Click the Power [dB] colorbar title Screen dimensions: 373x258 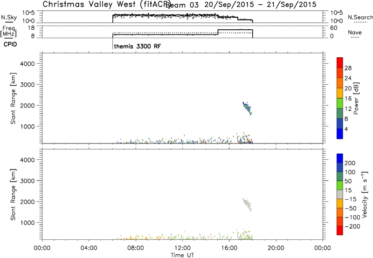click(x=356, y=98)
